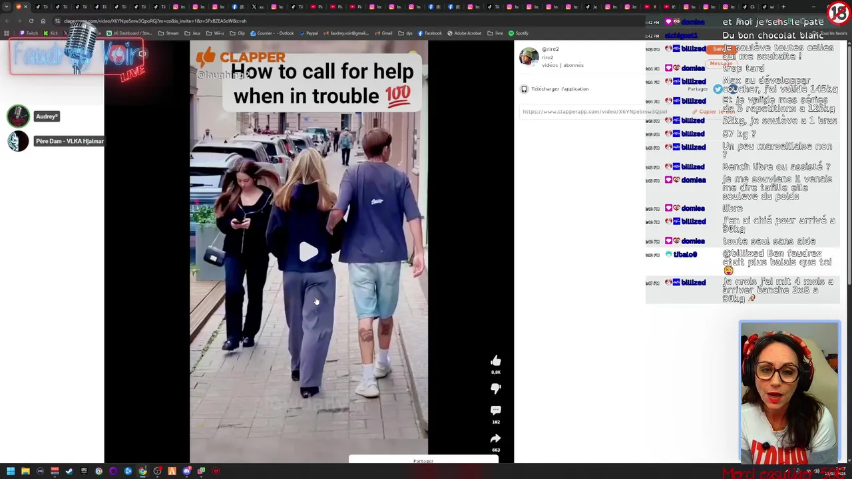Image resolution: width=852 pixels, height=479 pixels.
Task: Open the Gmail bookmark
Action: click(383, 33)
